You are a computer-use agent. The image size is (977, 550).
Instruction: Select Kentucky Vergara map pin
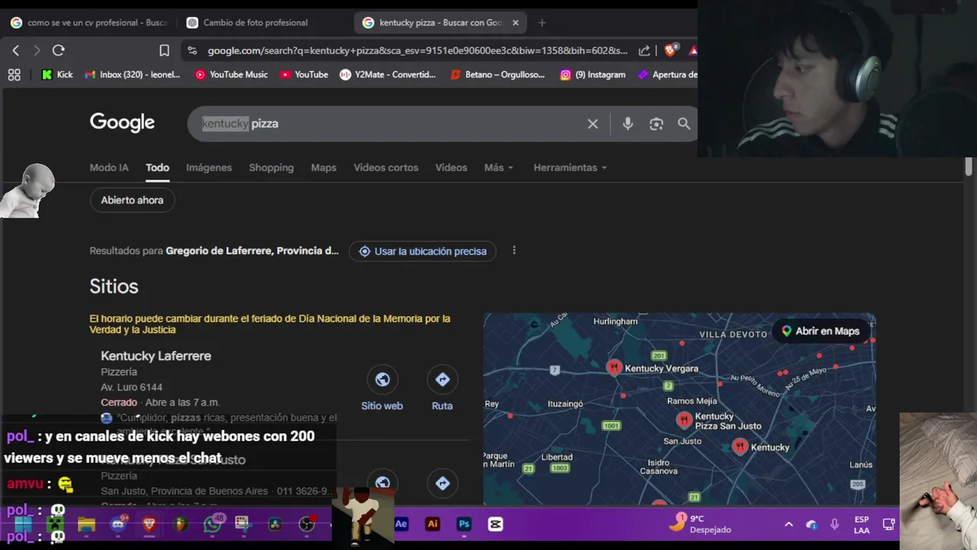614,367
